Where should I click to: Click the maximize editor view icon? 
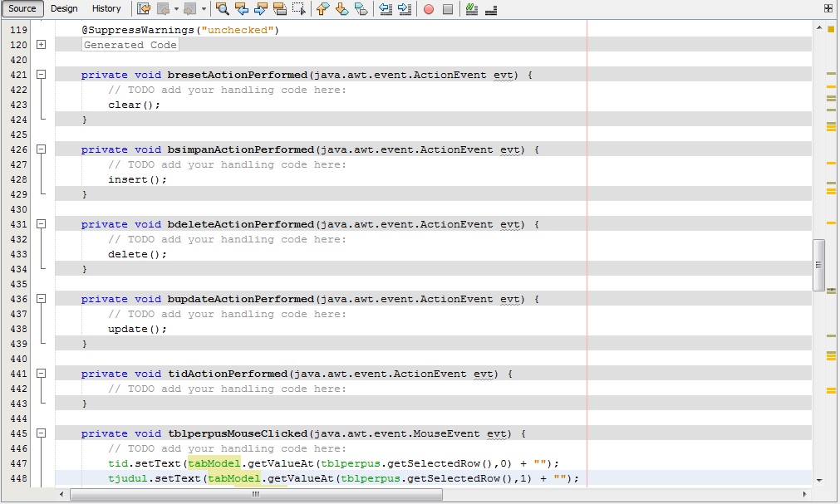pyautogui.click(x=827, y=7)
